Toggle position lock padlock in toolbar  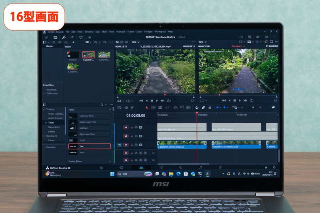click(210, 107)
